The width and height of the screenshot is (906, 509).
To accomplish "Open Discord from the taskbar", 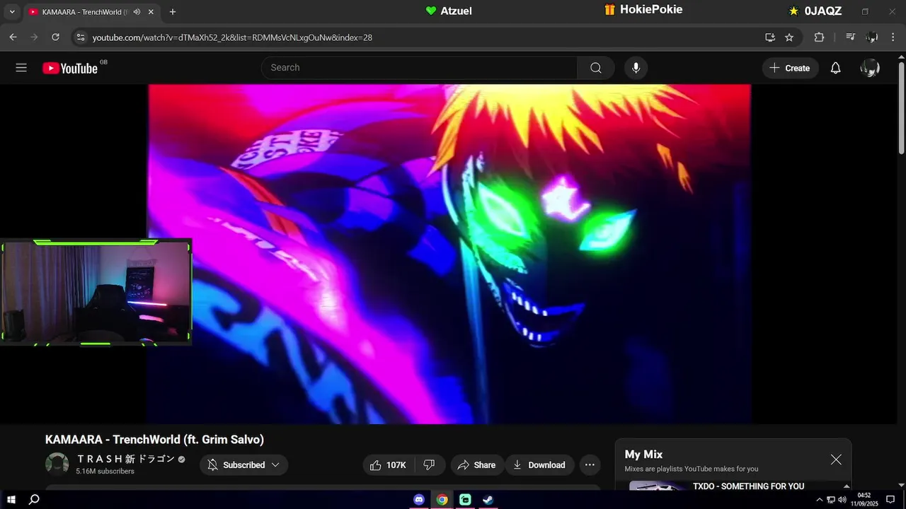I will click(419, 500).
